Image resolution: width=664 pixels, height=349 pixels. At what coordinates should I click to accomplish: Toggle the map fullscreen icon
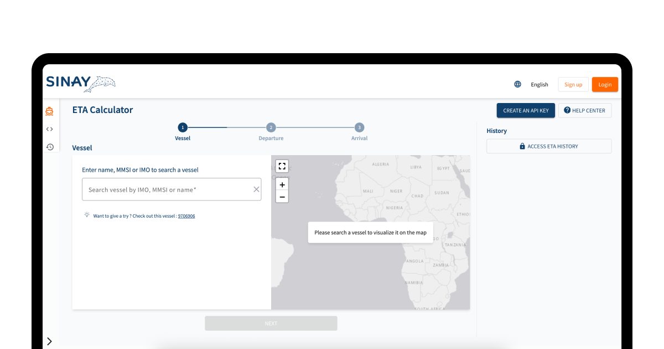(282, 166)
